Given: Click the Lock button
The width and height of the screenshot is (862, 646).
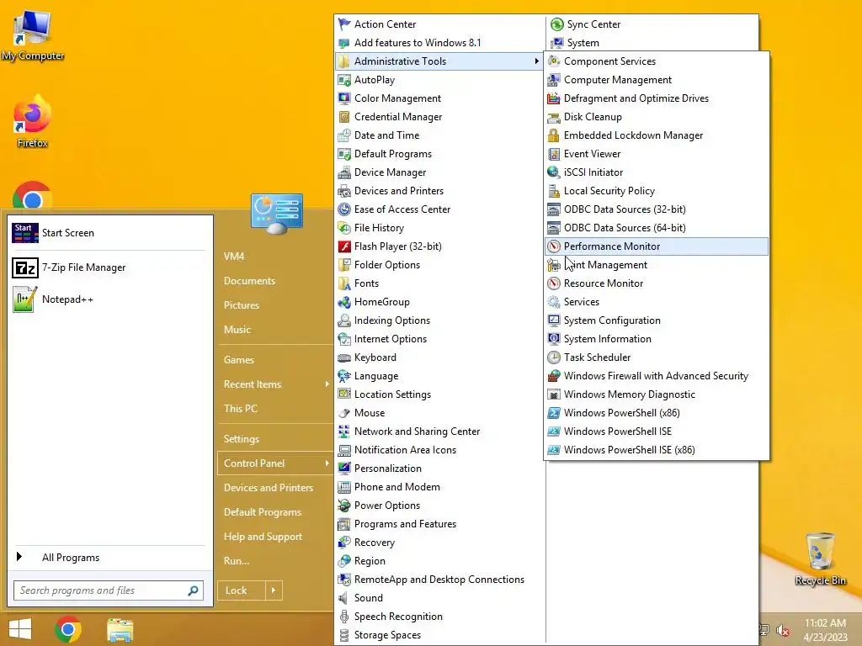Looking at the screenshot, I should pos(242,590).
